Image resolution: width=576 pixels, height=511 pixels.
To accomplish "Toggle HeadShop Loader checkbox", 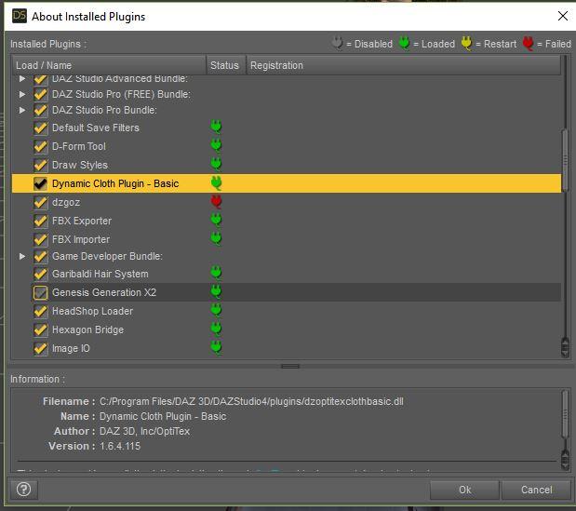I will (40, 311).
